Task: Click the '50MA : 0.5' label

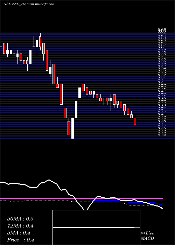Action: tap(20, 219)
